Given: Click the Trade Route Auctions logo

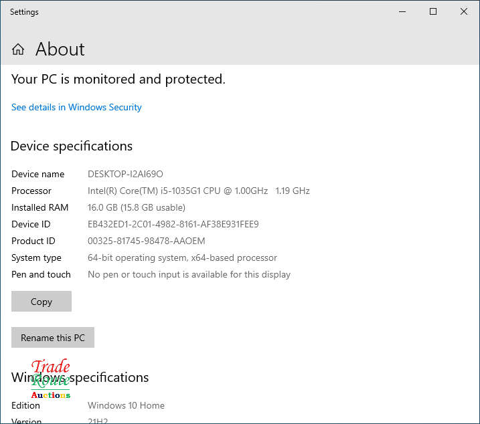Looking at the screenshot, I should tap(50, 380).
